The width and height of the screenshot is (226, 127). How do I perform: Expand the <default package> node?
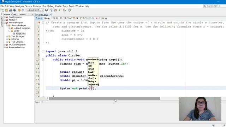click(x=10, y=28)
